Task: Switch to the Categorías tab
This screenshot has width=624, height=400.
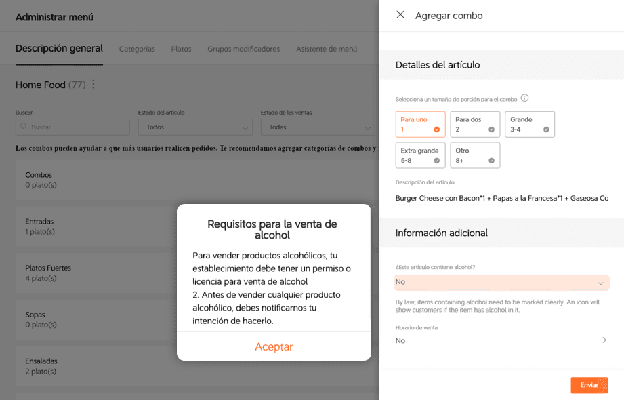Action: pos(137,49)
